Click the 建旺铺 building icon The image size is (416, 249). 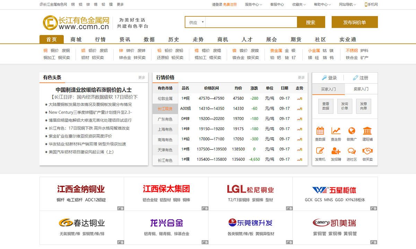click(367, 131)
